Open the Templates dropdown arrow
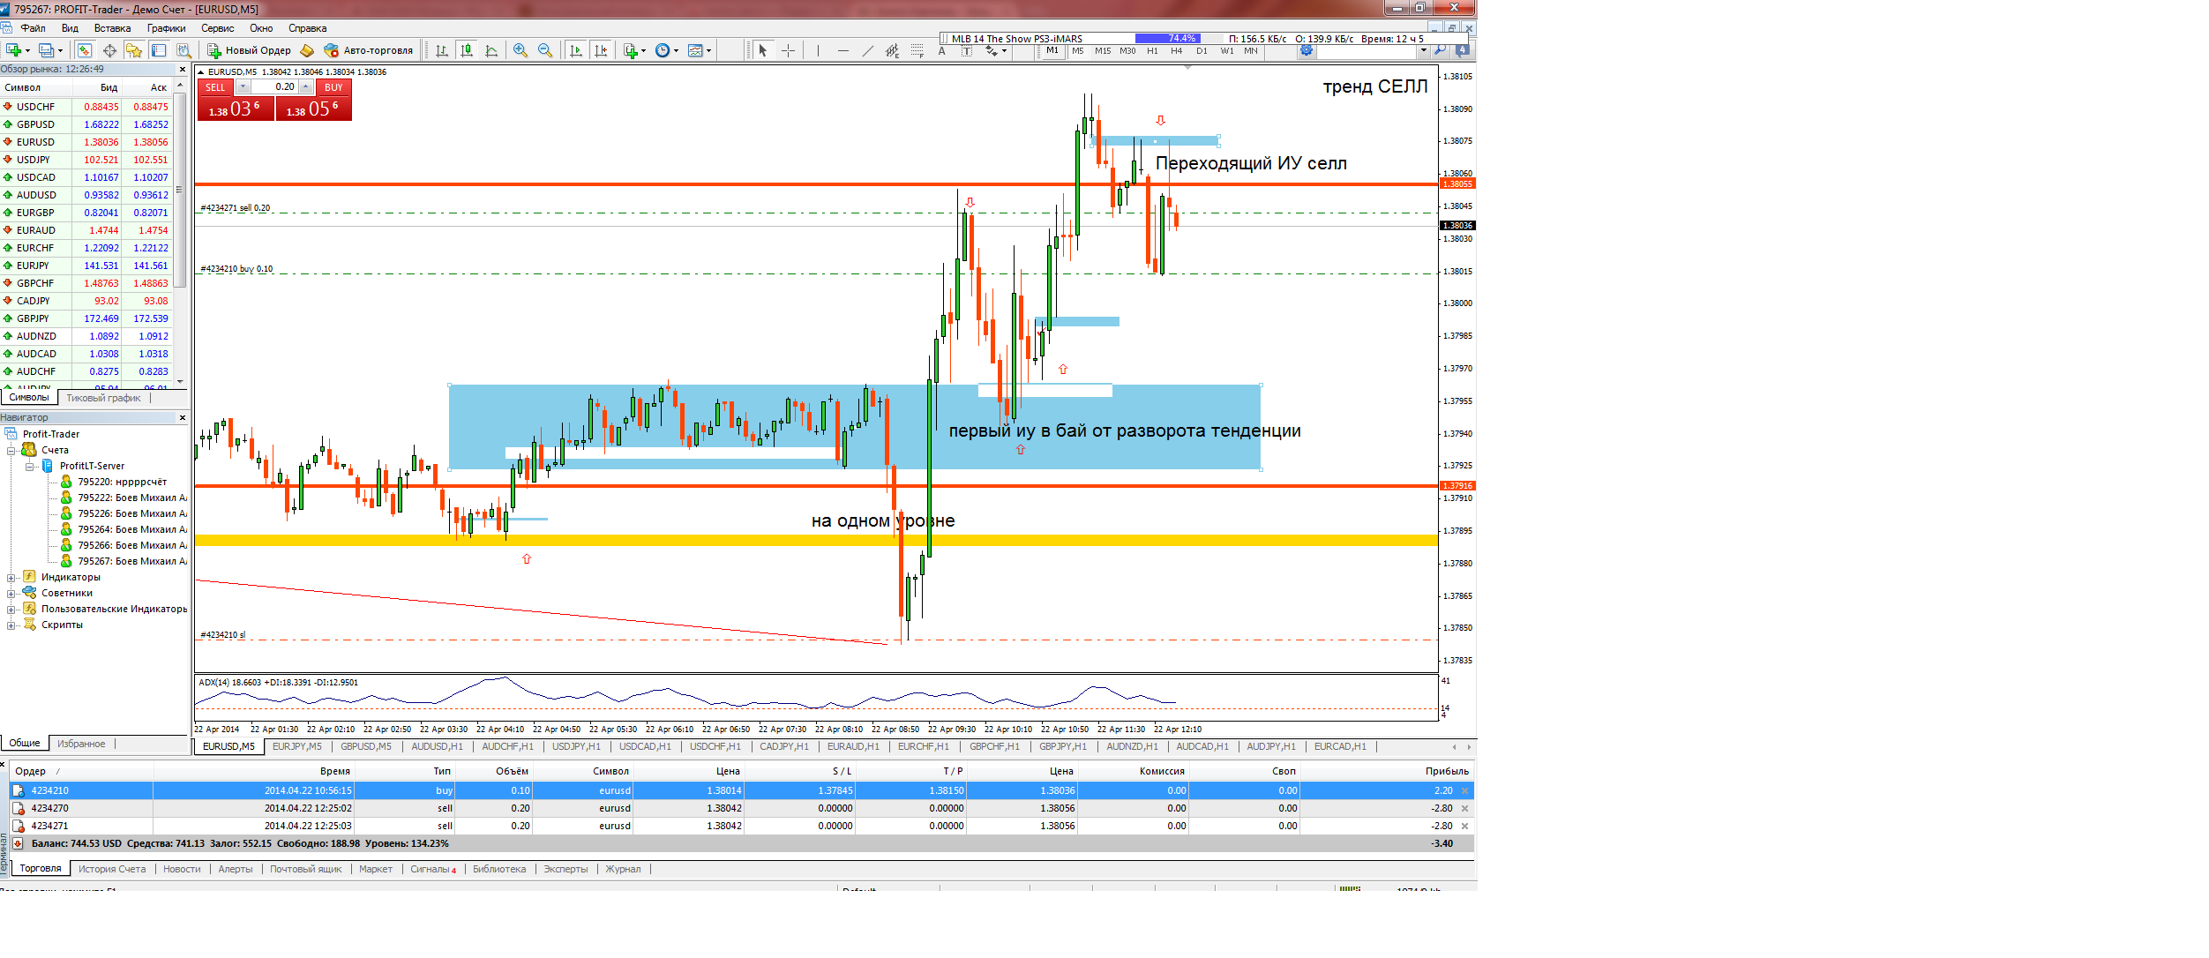 pos(708,50)
